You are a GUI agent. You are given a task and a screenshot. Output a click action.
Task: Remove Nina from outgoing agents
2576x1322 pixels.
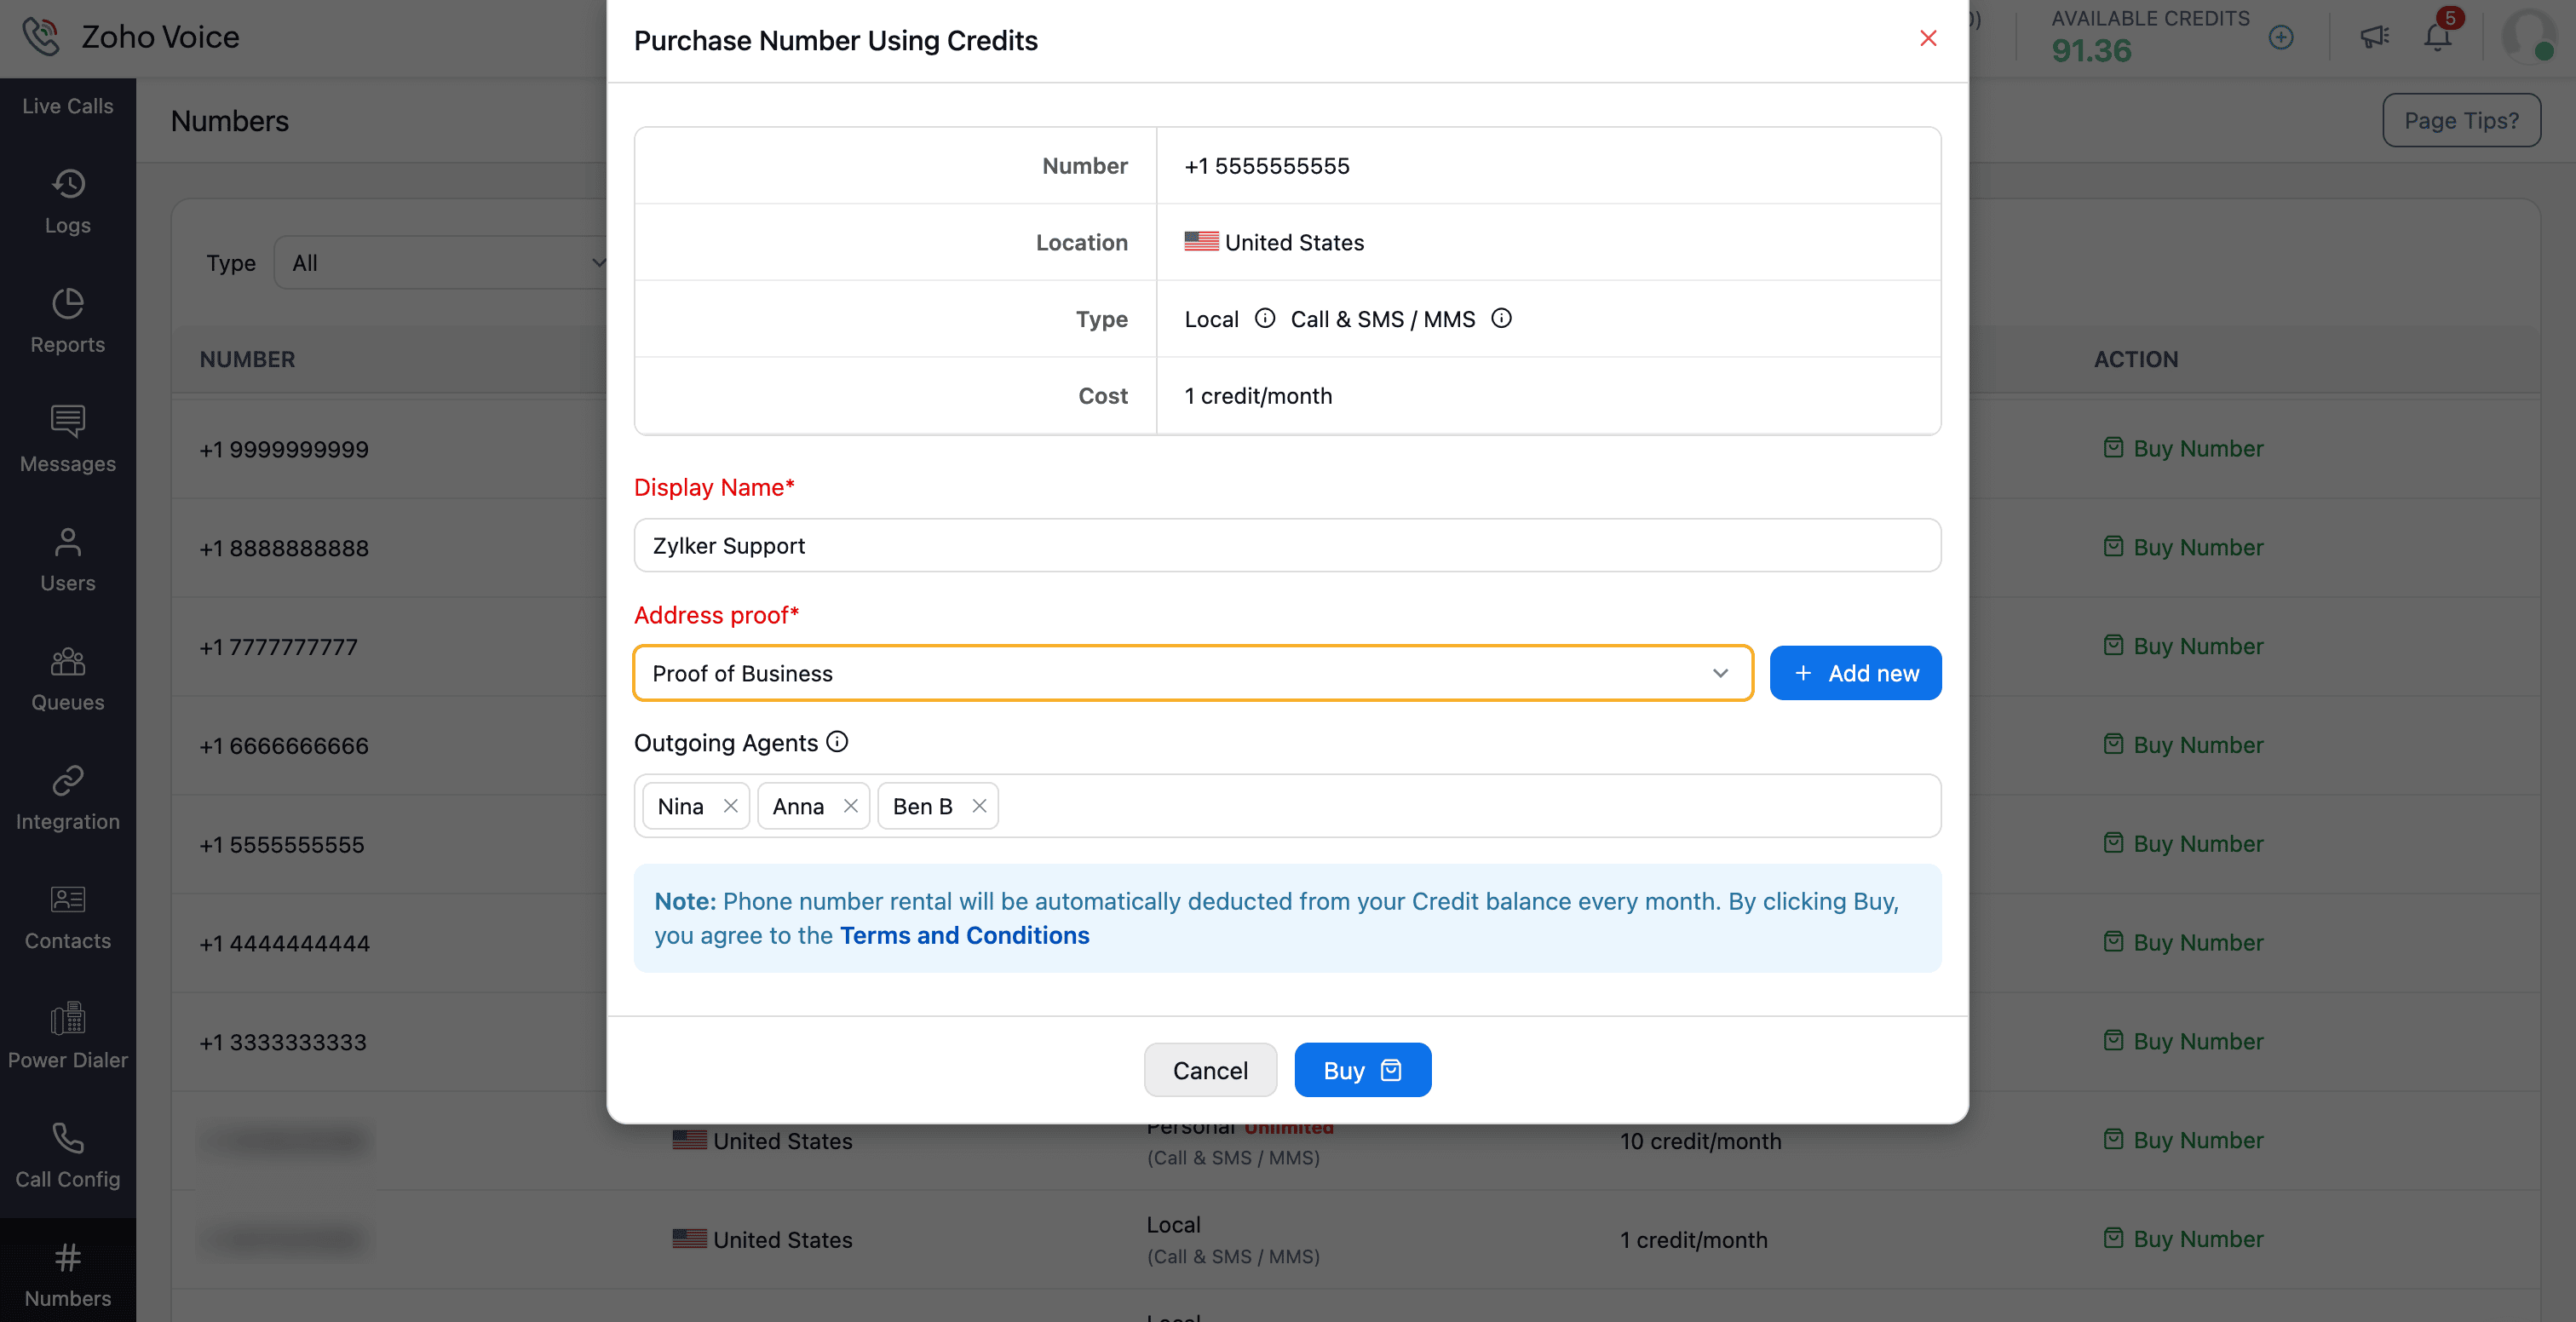[x=731, y=806]
